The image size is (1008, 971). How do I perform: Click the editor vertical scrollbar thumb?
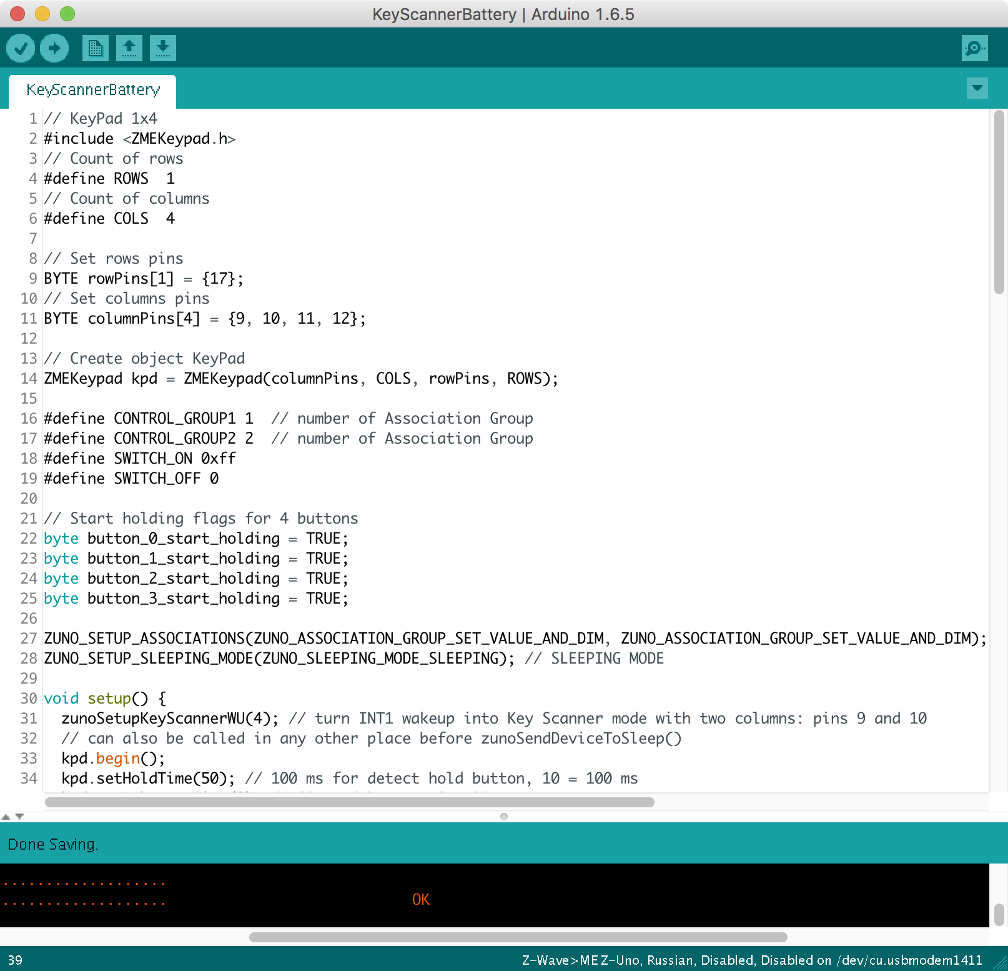(x=999, y=201)
